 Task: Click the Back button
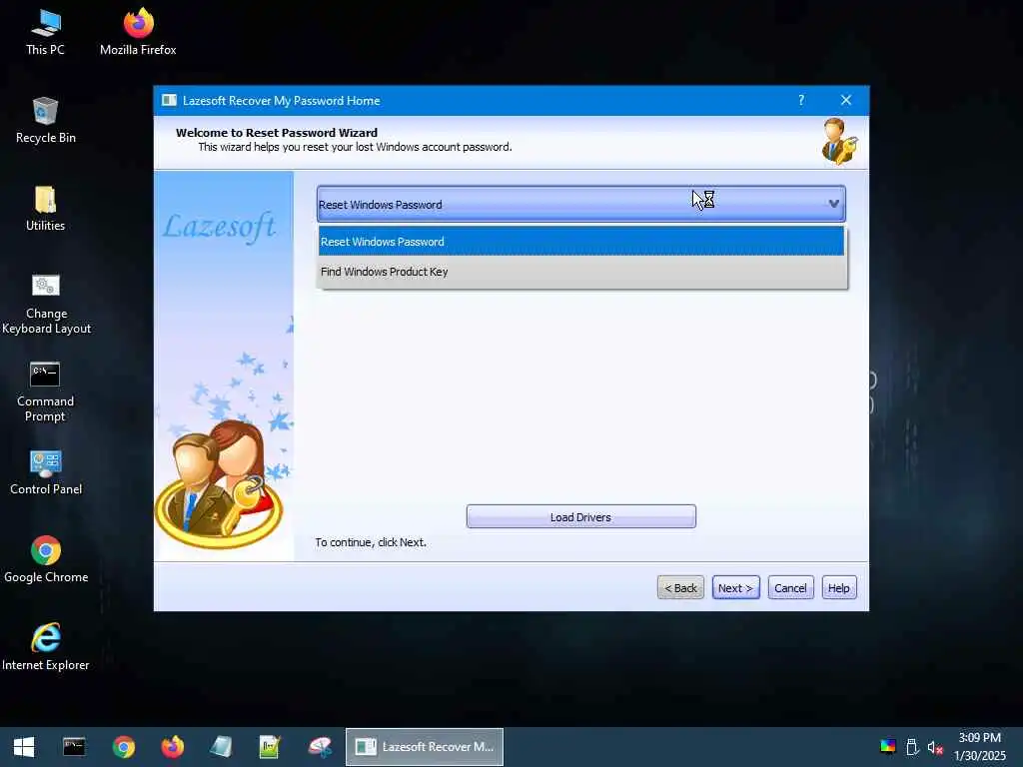coord(680,587)
